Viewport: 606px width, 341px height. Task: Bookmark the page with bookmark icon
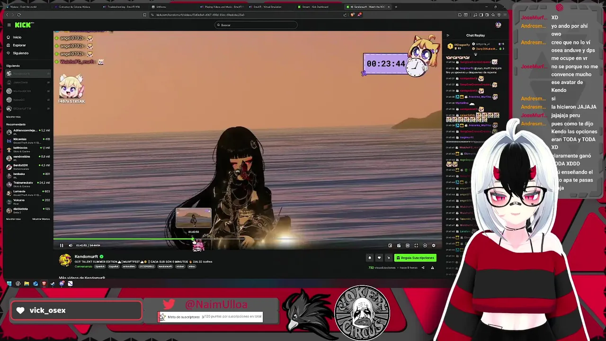pos(144,15)
